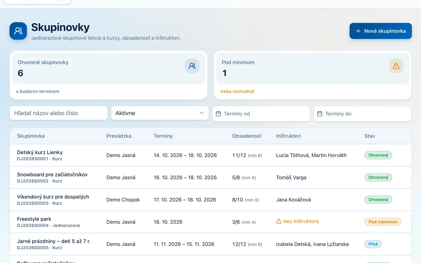
Task: Open the Termíny do date picker
Action: [363, 114]
